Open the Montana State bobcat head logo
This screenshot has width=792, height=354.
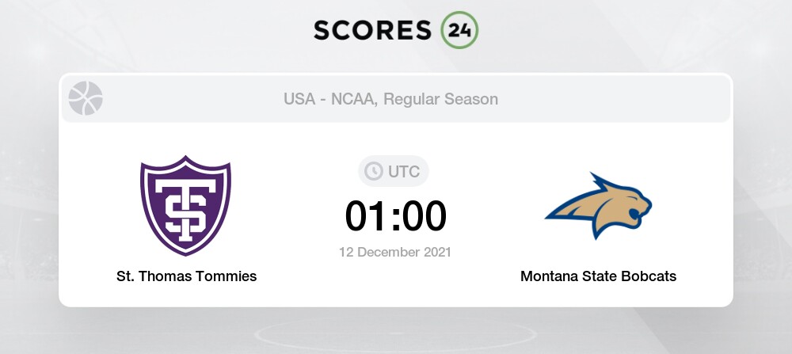599,205
